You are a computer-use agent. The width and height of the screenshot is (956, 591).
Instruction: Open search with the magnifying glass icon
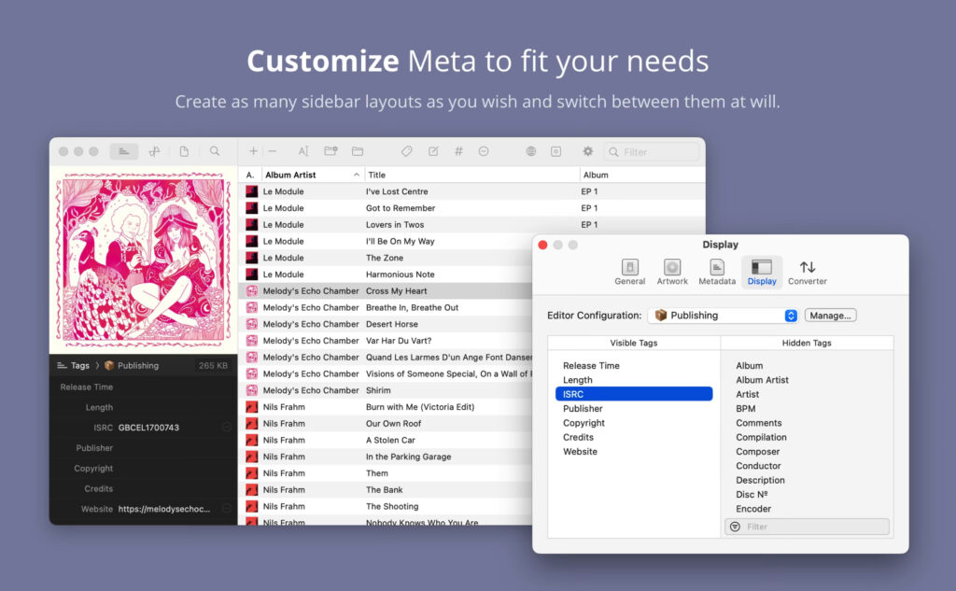212,150
